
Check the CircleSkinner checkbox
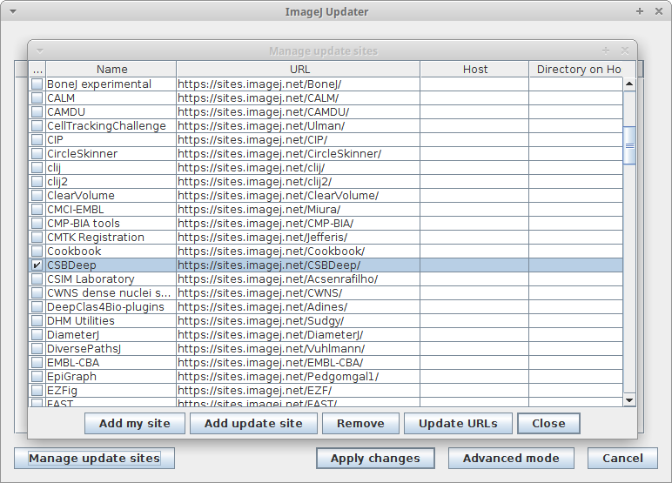(x=37, y=154)
